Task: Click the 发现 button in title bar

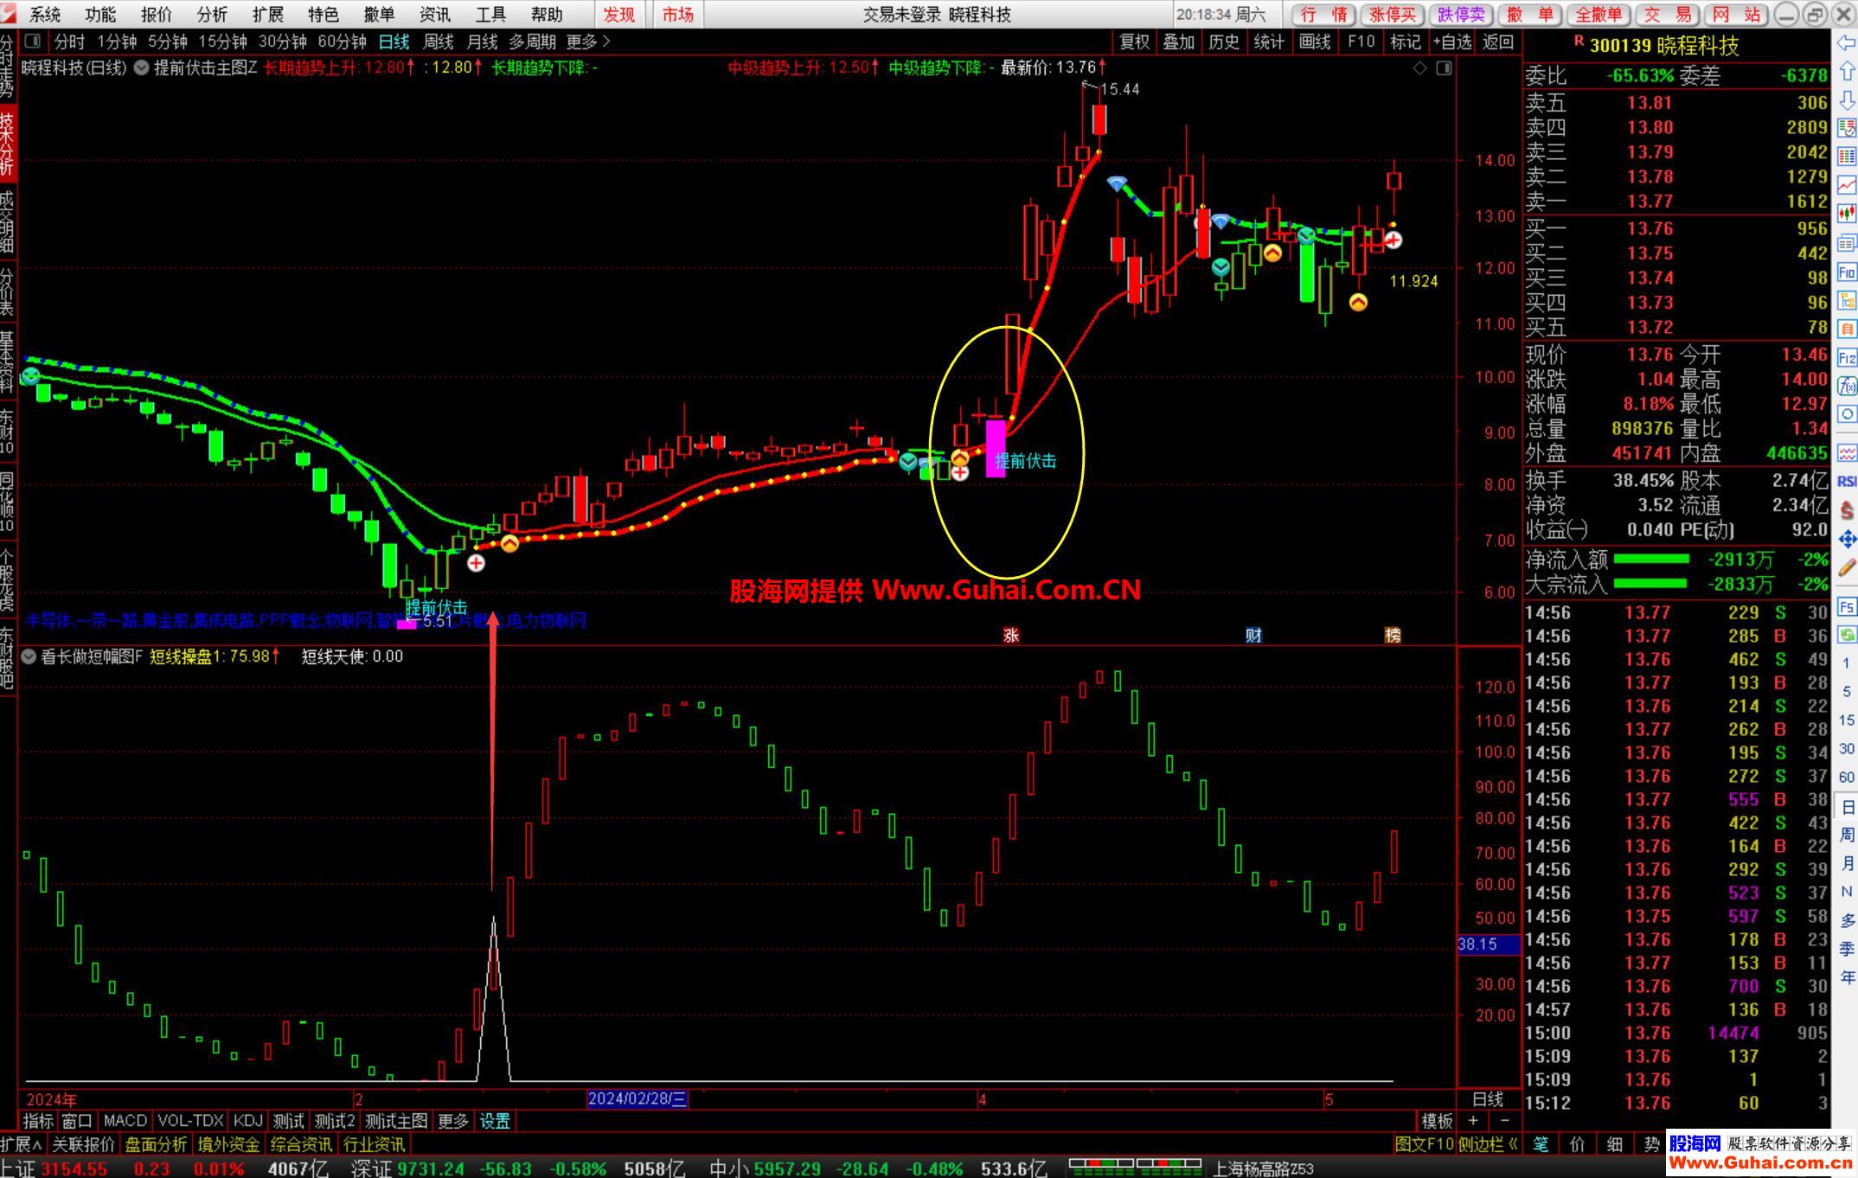Action: (619, 14)
